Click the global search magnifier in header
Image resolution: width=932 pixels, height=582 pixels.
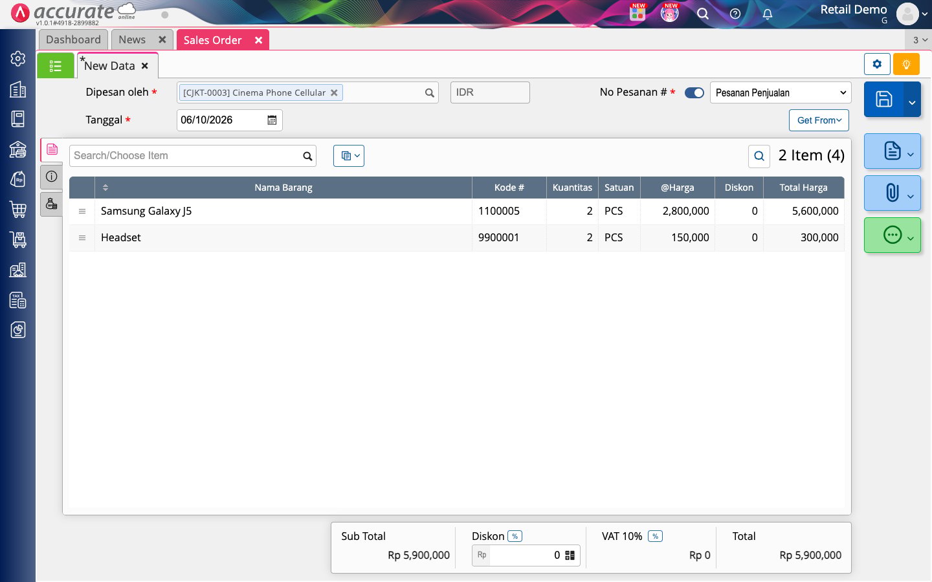[703, 14]
